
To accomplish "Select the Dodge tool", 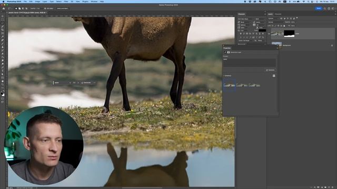I will tap(3, 64).
